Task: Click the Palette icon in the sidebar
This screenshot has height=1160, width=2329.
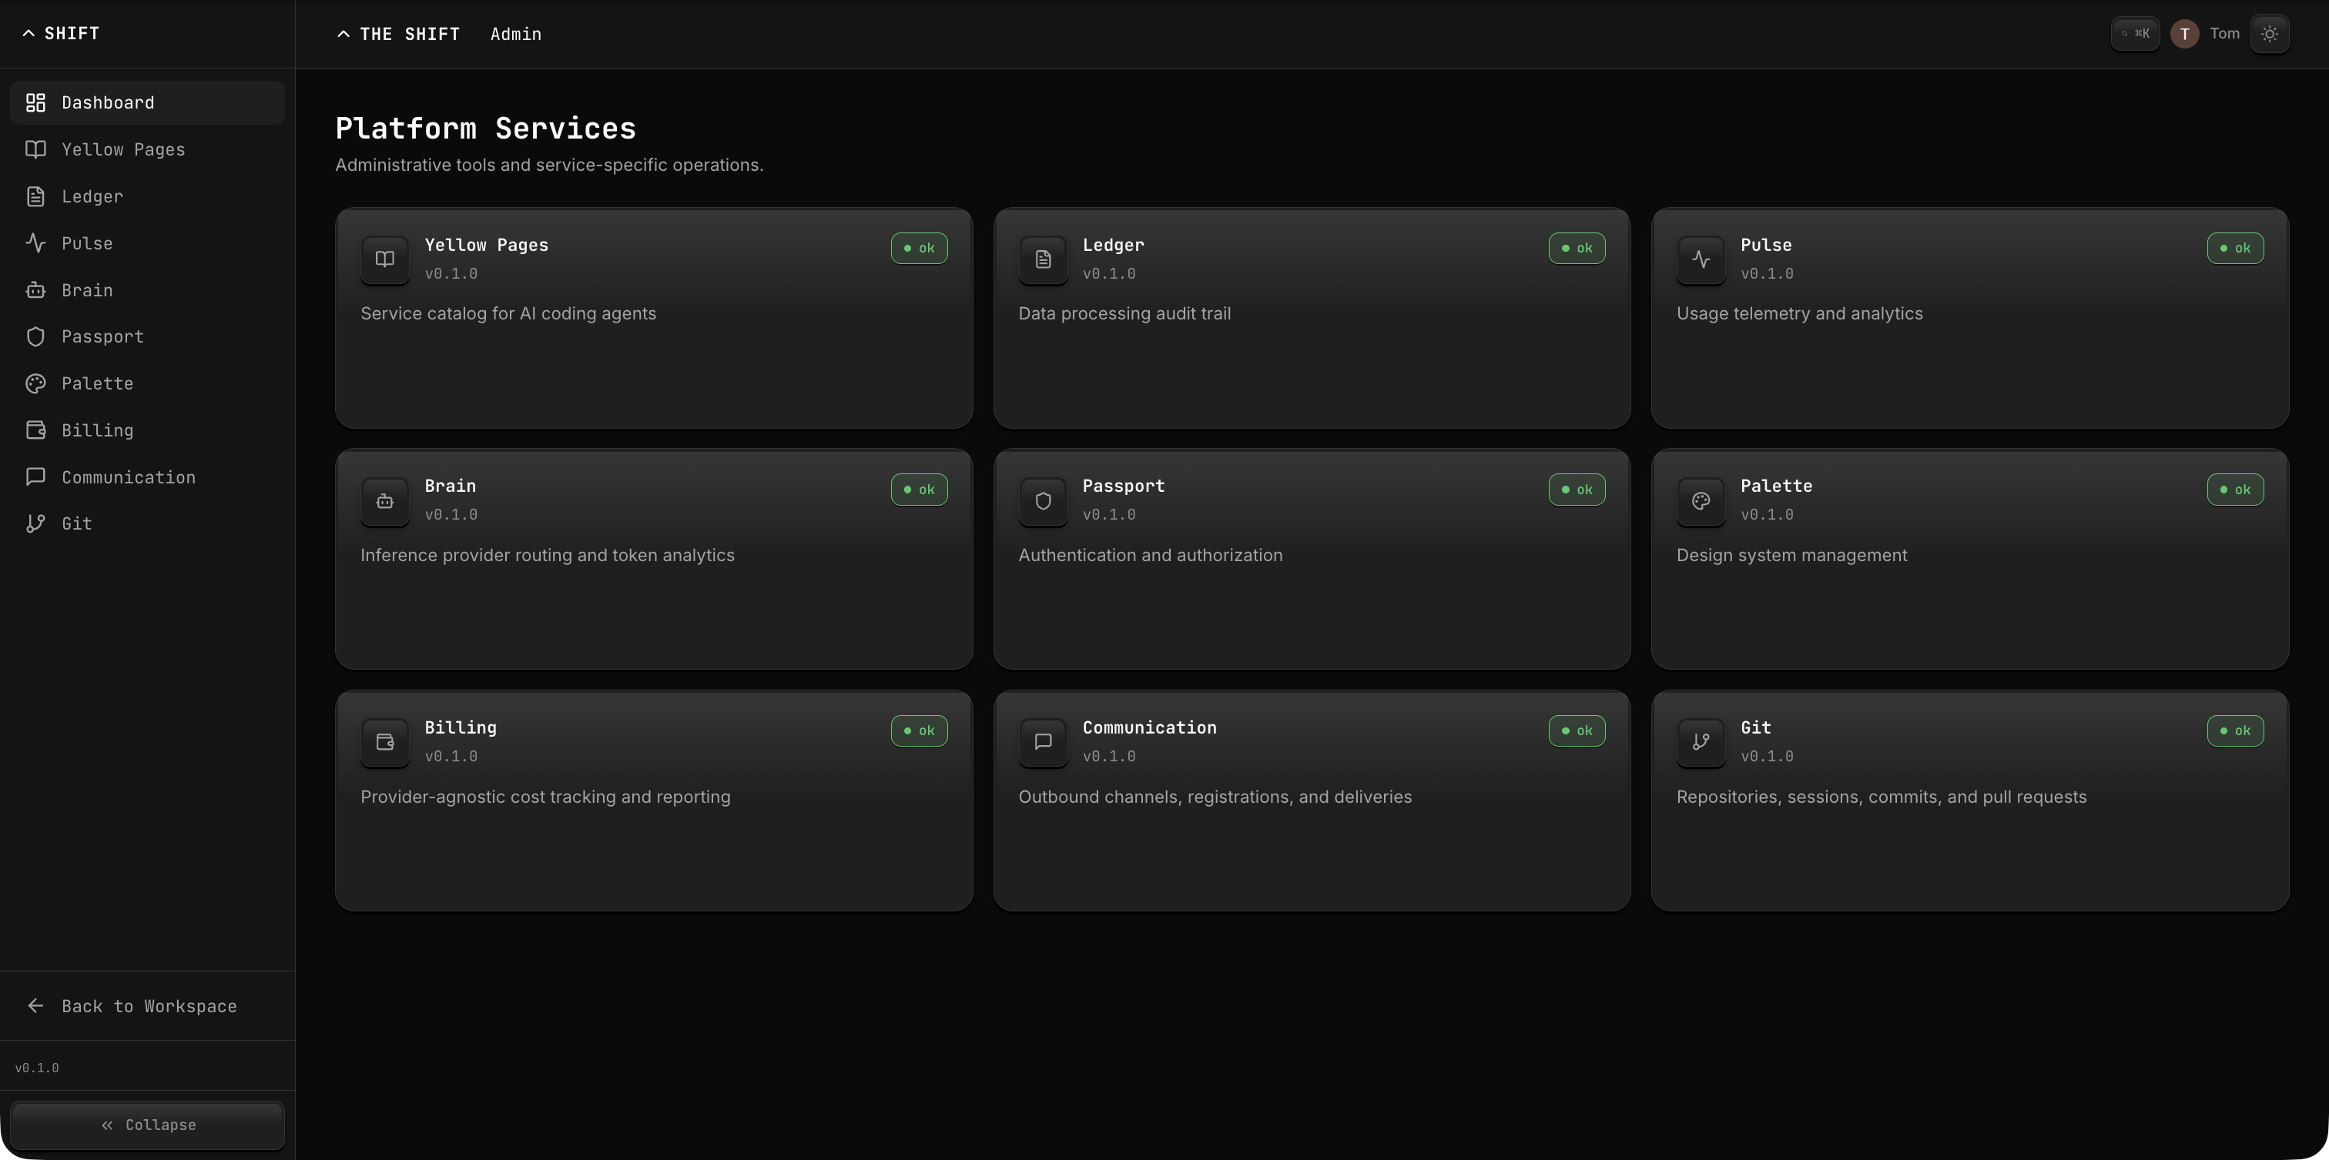Action: point(35,383)
